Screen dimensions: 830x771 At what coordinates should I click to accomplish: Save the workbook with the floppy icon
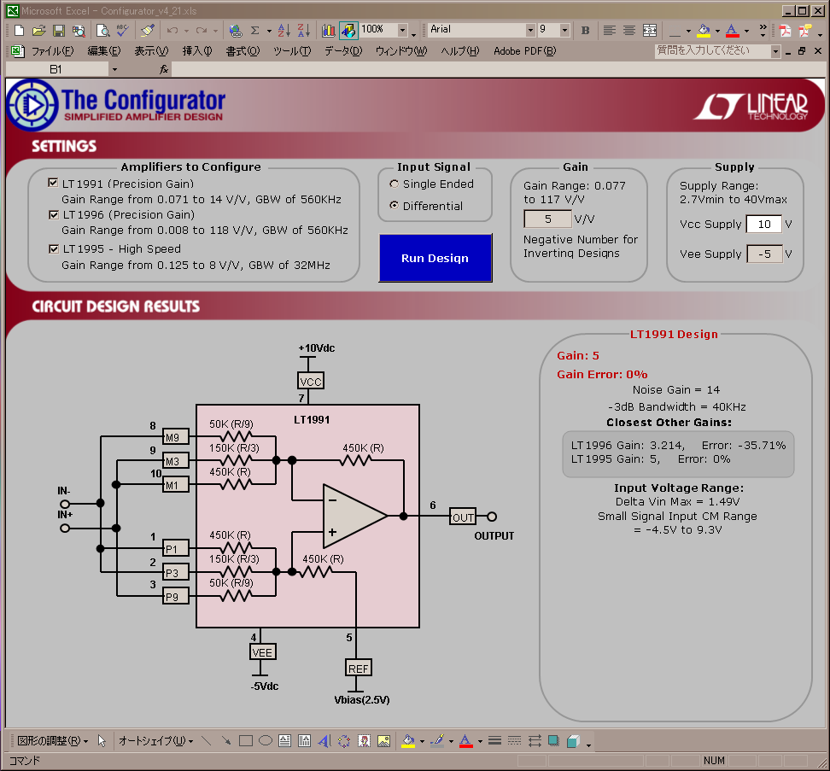point(59,31)
